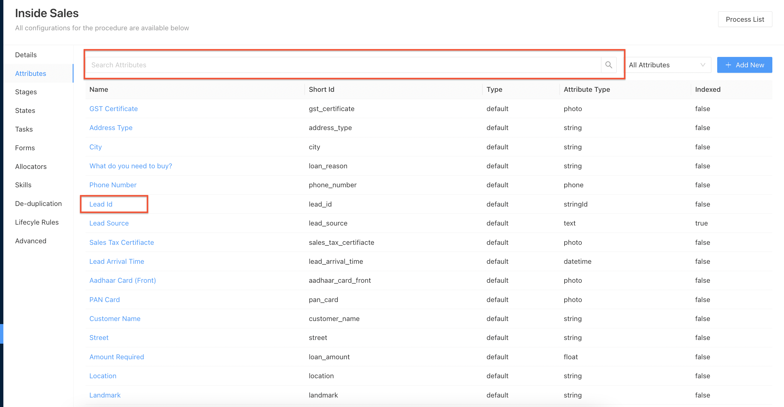The image size is (784, 407).
Task: Open the Forms configuration
Action: pyautogui.click(x=25, y=148)
